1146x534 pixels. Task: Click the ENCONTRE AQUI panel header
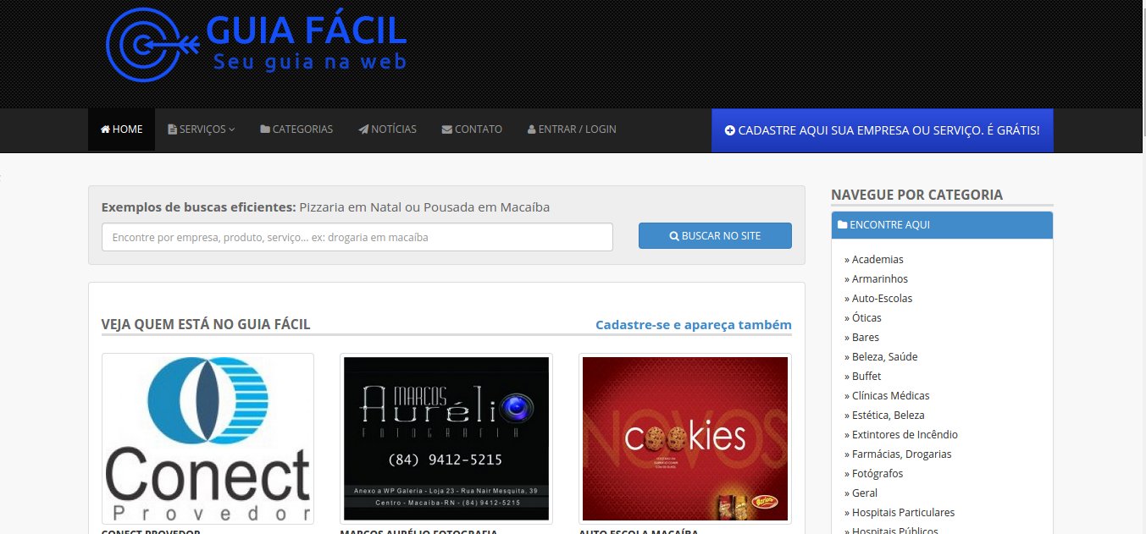tap(942, 225)
